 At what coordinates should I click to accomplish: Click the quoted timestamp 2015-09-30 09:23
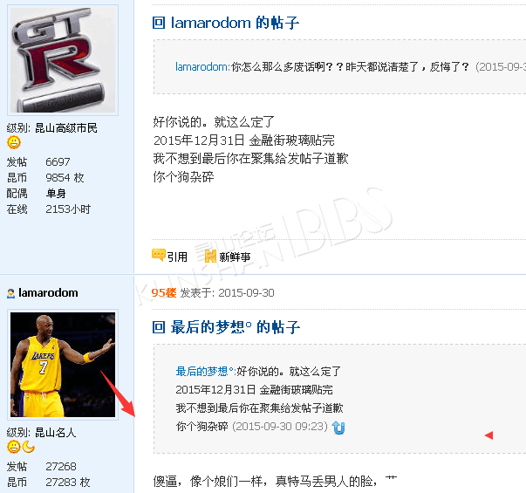point(280,426)
